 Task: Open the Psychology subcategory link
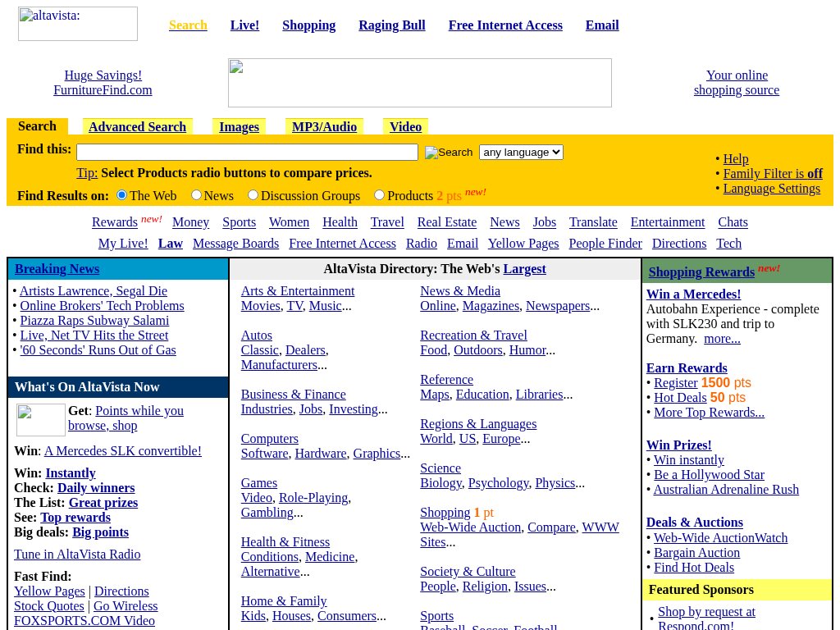[498, 483]
